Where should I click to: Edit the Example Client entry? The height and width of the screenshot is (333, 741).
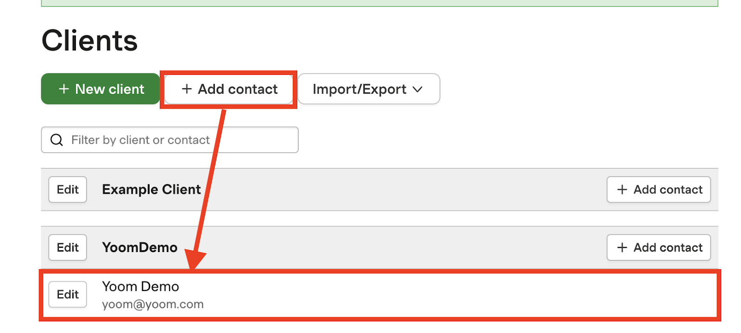point(68,190)
